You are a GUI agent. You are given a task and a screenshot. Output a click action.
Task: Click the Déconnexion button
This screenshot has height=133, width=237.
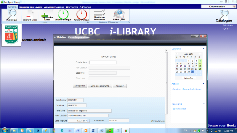[x=219, y=7]
